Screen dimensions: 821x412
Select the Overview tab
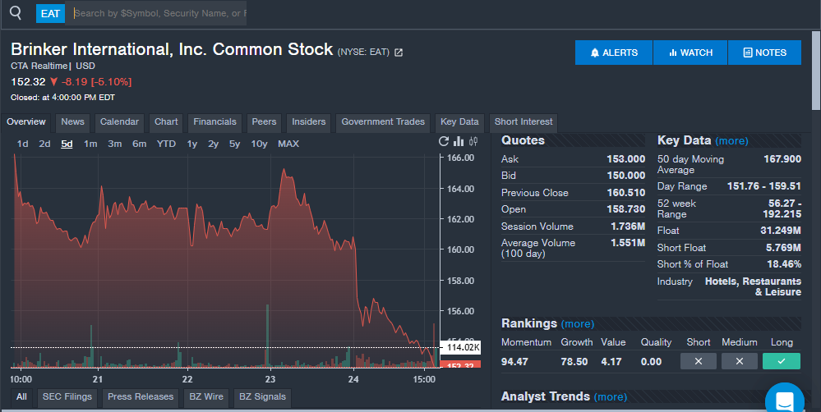click(x=26, y=121)
